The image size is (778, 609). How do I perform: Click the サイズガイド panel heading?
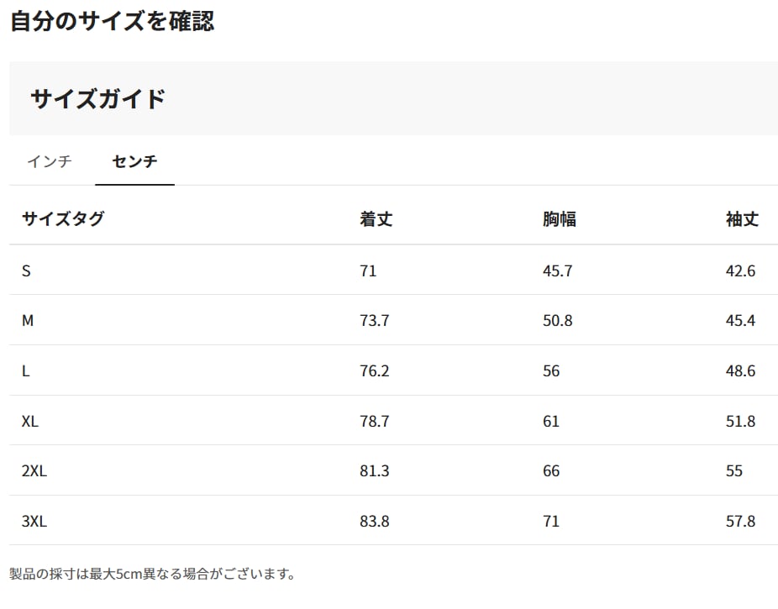coord(98,99)
